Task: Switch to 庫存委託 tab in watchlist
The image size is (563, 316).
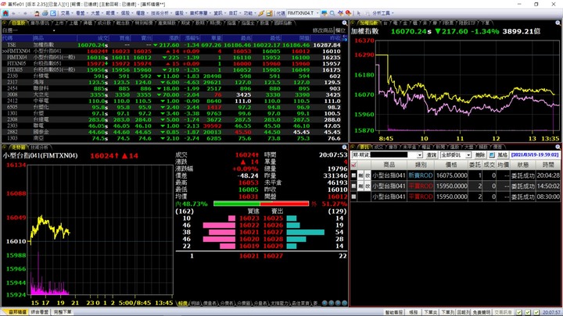Action: point(40,23)
